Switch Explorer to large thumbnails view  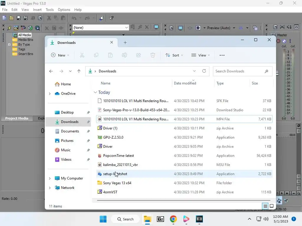(x=272, y=206)
